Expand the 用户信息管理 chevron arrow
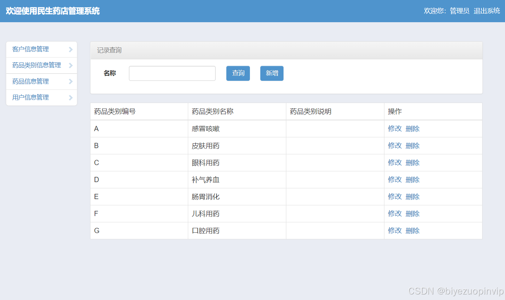505x300 pixels. click(x=71, y=98)
